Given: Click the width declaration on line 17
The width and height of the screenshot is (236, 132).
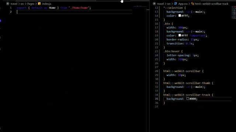Looking at the screenshot, I should 177,28.
